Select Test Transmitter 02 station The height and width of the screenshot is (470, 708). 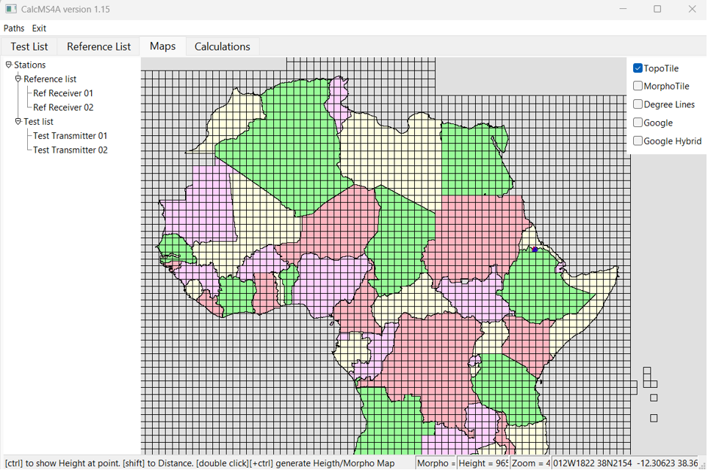[x=68, y=150]
